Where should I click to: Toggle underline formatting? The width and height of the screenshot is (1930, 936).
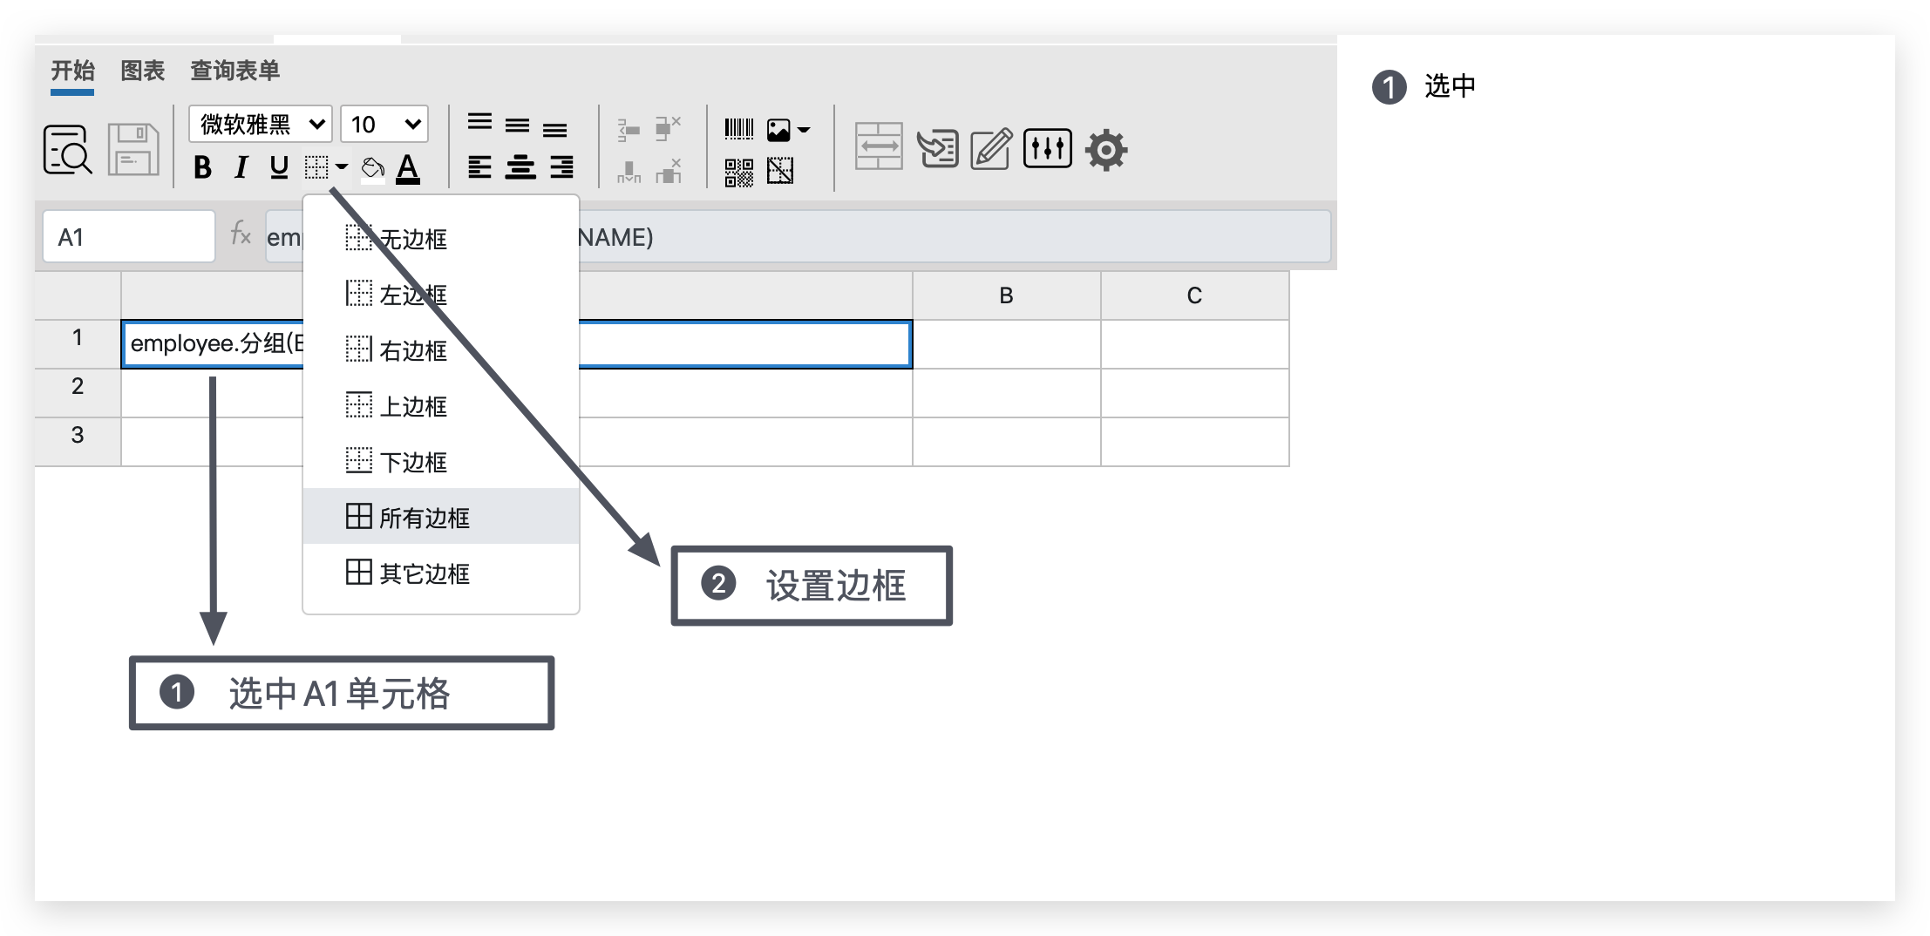(x=279, y=167)
